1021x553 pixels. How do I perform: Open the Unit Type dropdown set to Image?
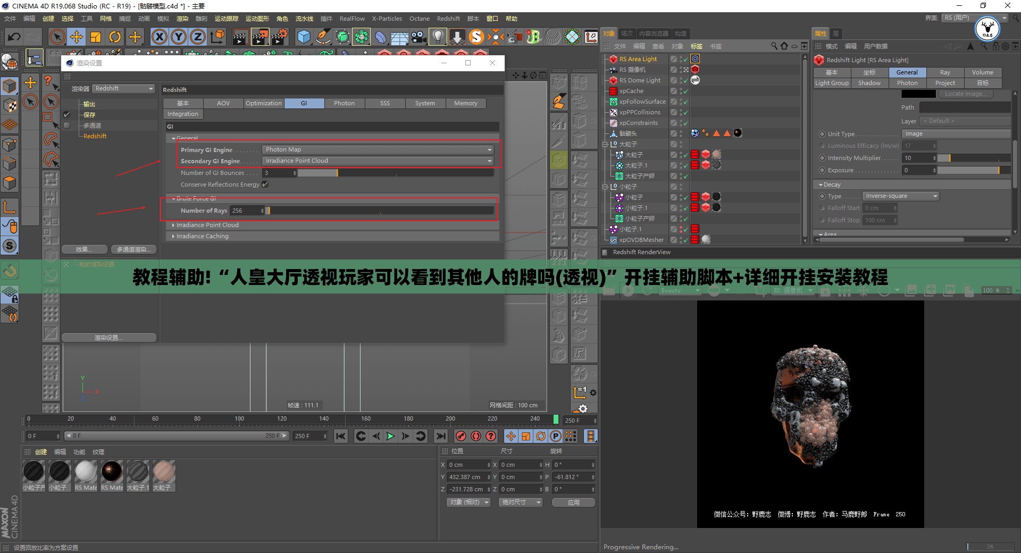956,134
